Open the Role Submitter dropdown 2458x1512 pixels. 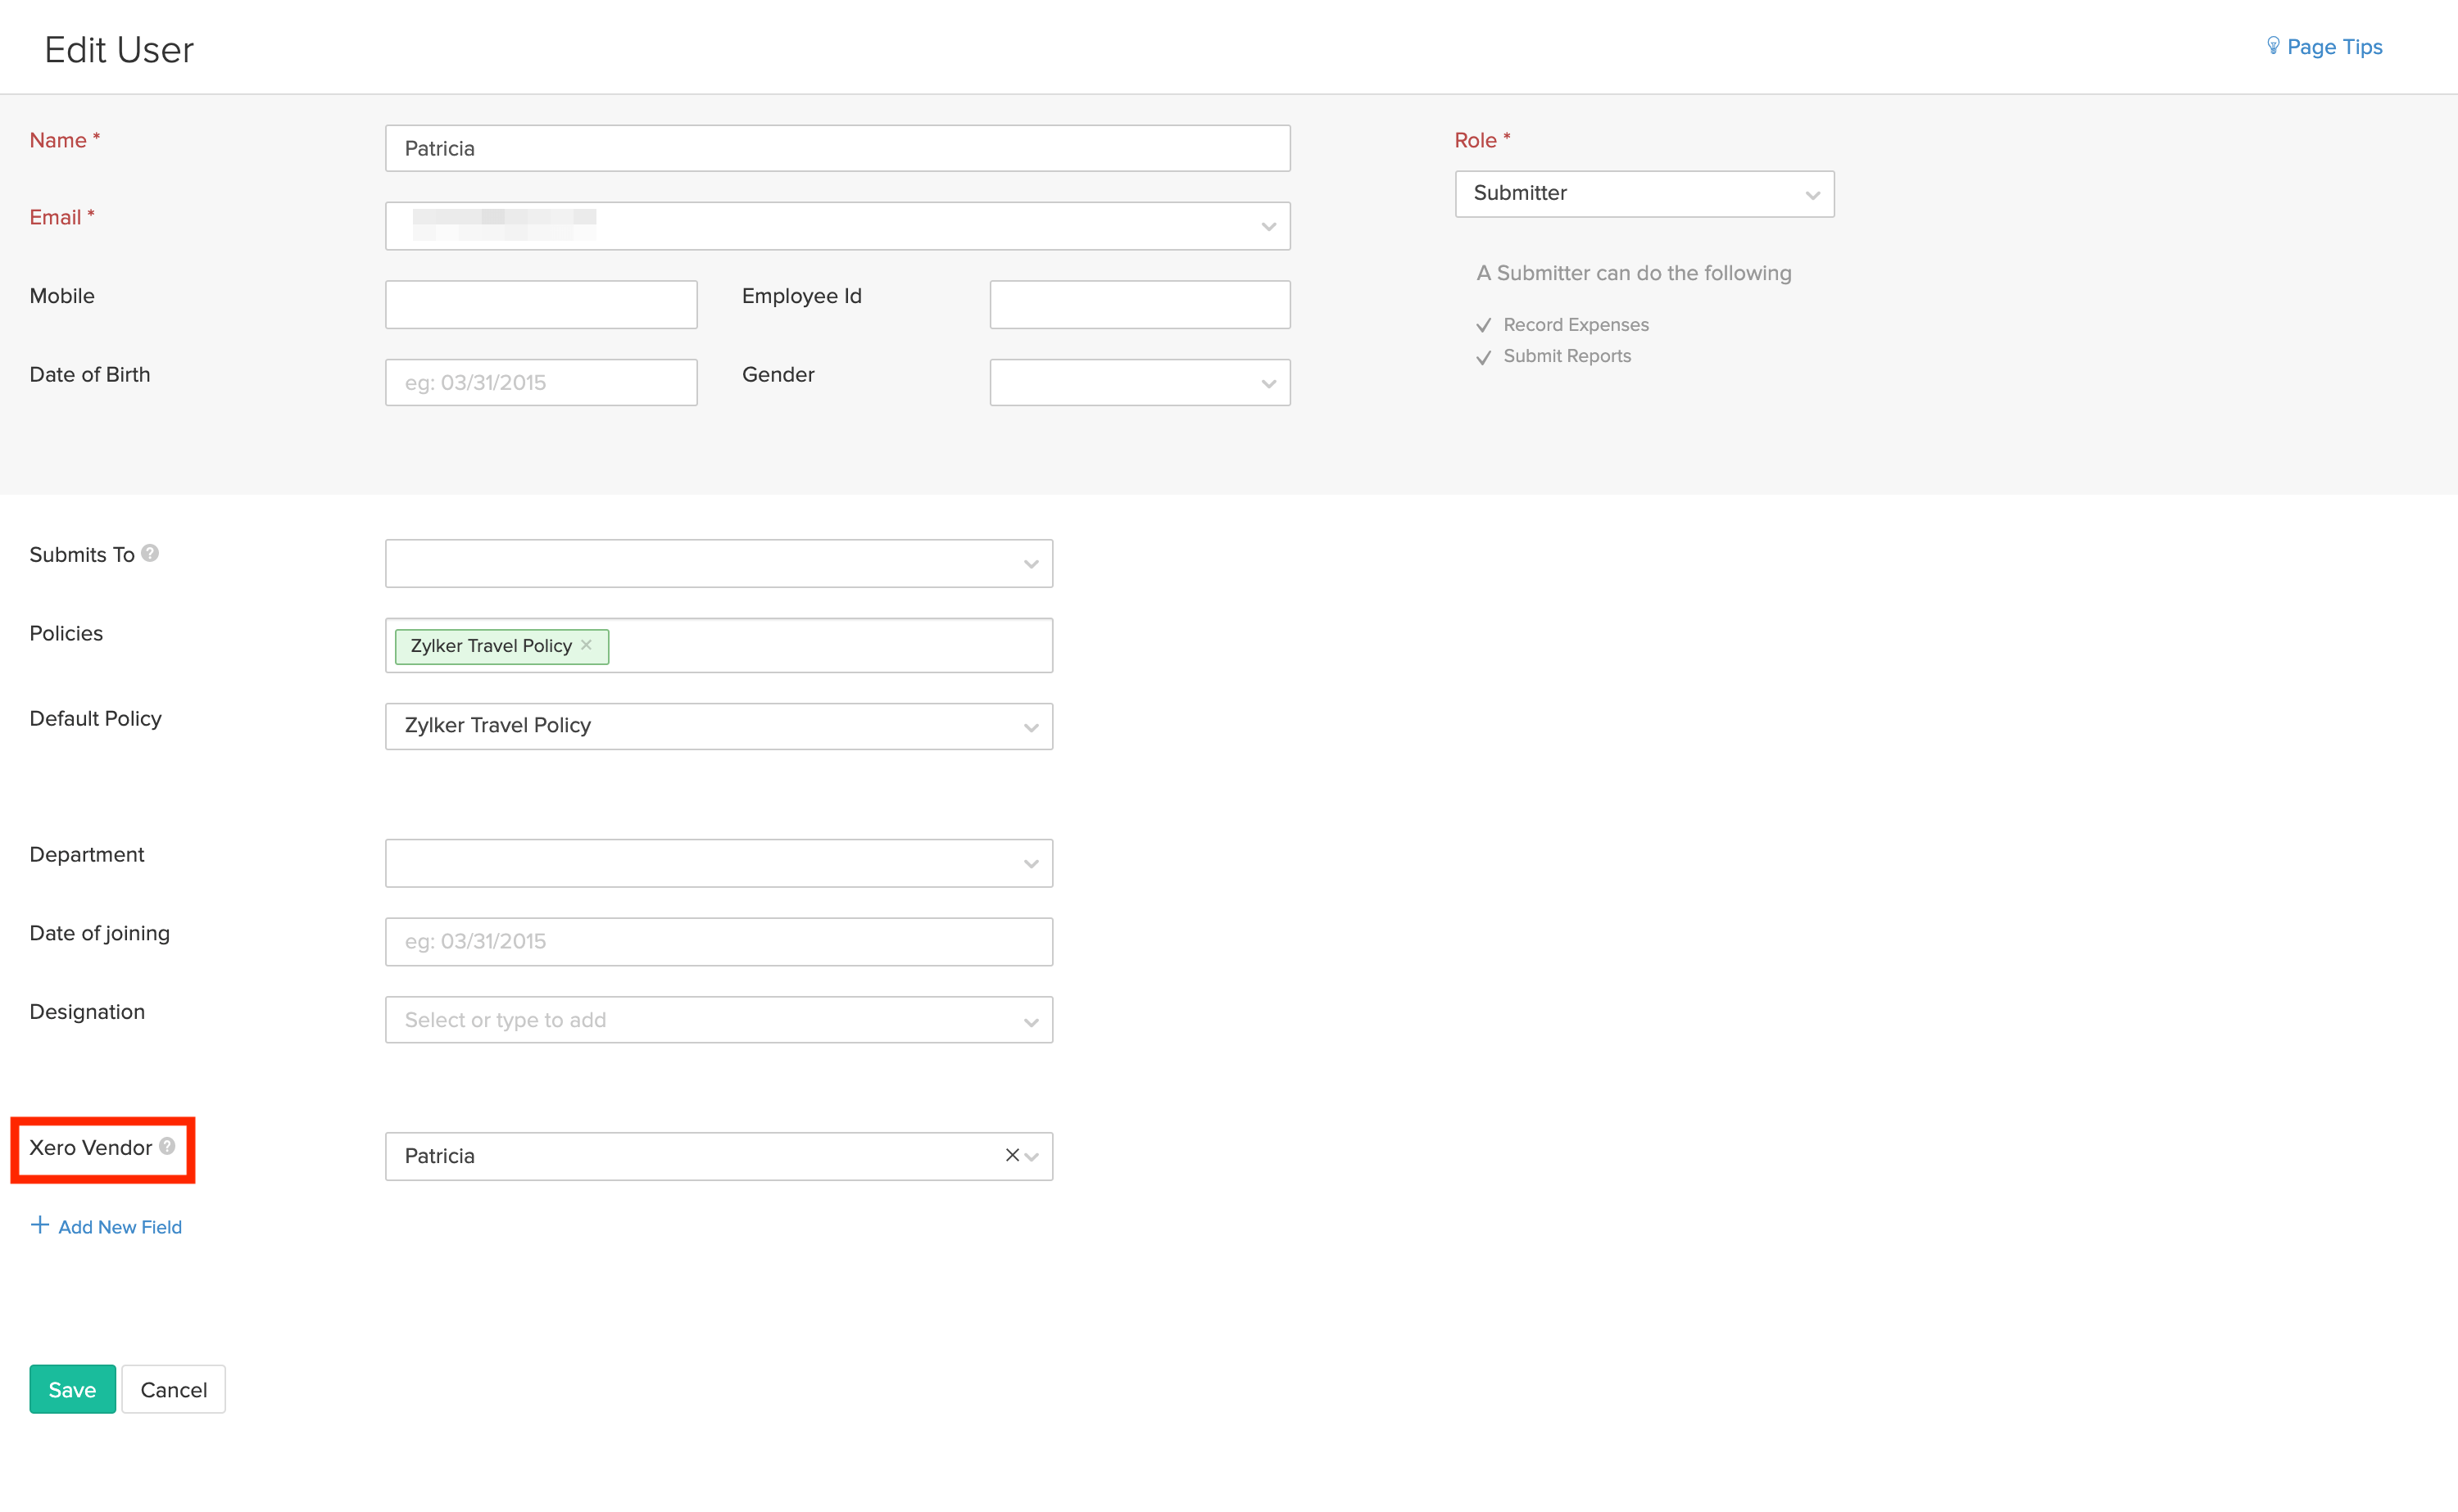1644,194
